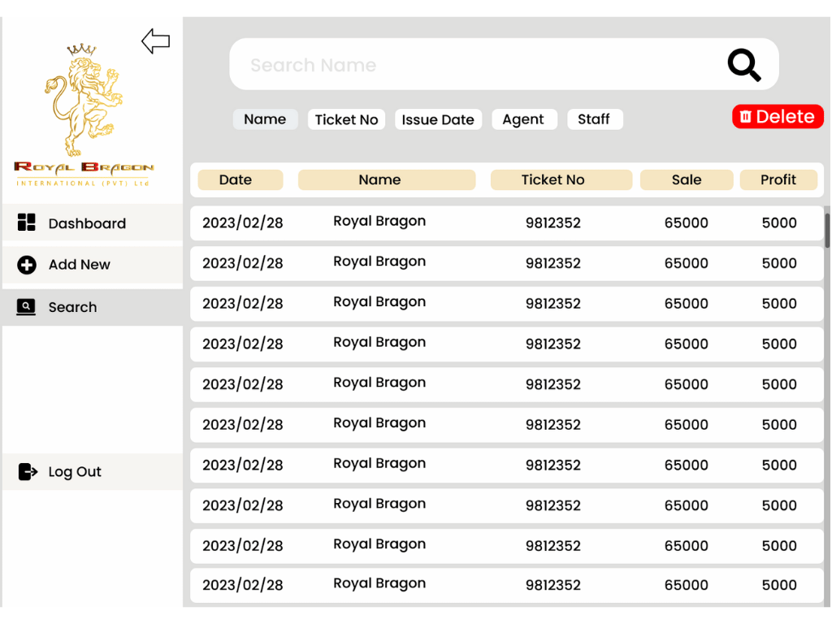Click the magnifying glass search icon
This screenshot has width=832, height=624.
click(744, 65)
